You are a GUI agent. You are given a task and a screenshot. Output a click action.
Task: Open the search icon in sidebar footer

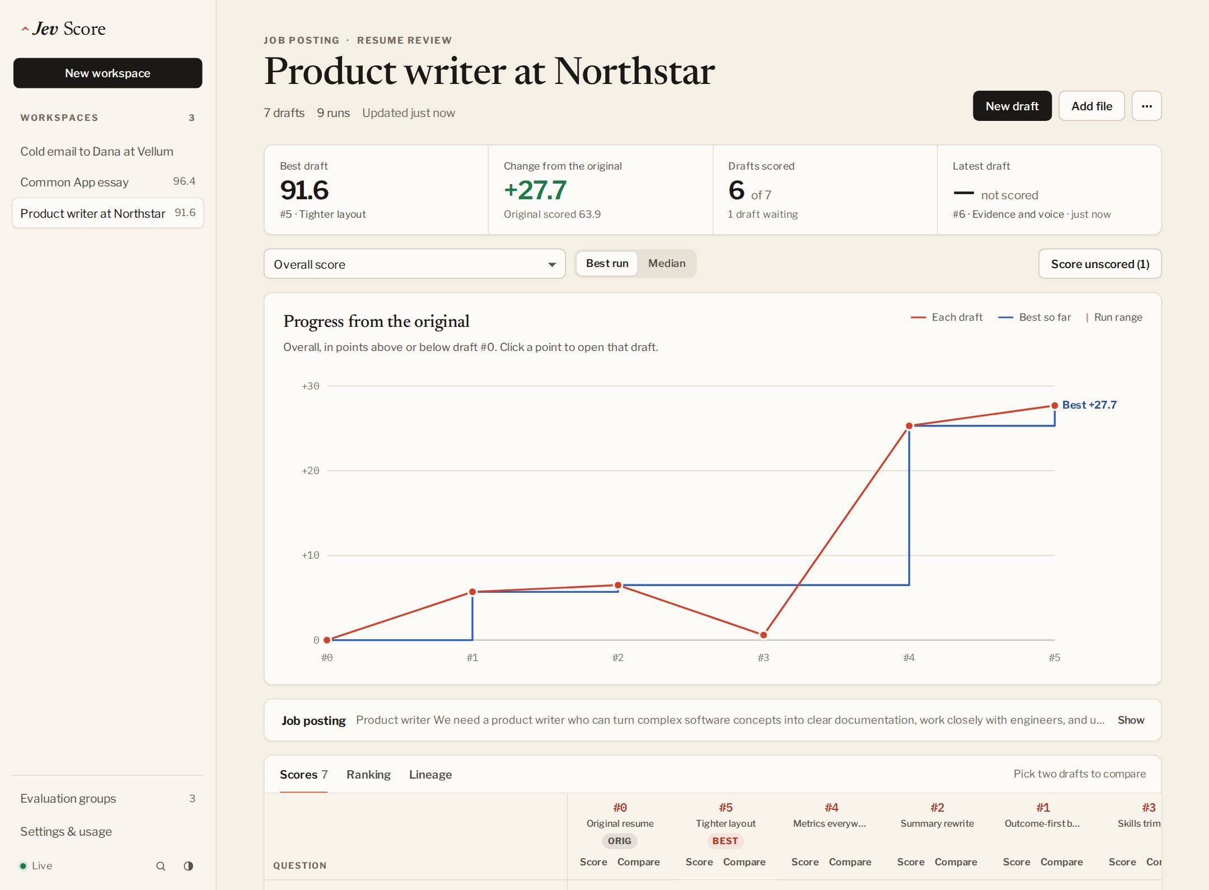click(161, 866)
